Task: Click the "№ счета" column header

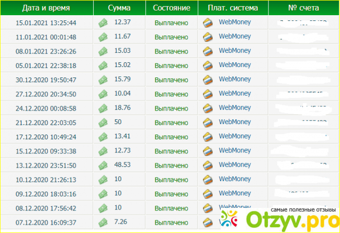Action: pyautogui.click(x=303, y=8)
